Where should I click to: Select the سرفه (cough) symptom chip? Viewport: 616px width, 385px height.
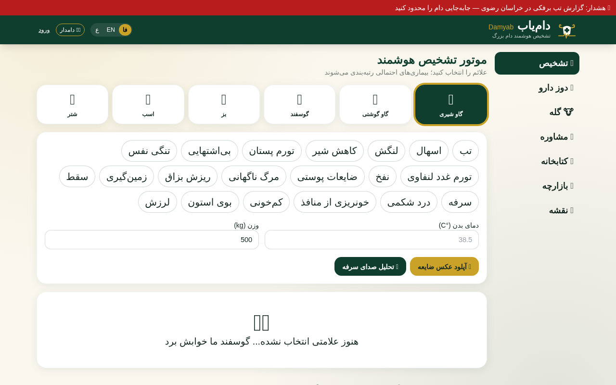(x=460, y=202)
